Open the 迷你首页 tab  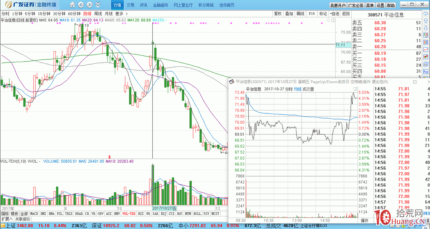coord(227,5)
